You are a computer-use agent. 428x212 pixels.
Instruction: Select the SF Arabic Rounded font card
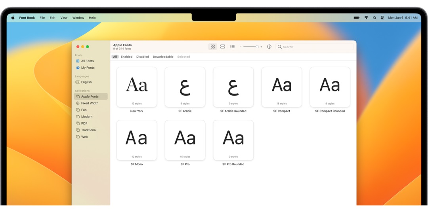[233, 87]
